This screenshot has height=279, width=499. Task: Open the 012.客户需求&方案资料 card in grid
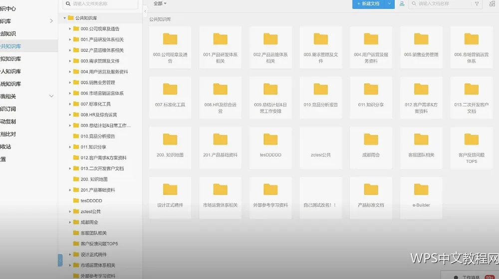click(x=421, y=98)
